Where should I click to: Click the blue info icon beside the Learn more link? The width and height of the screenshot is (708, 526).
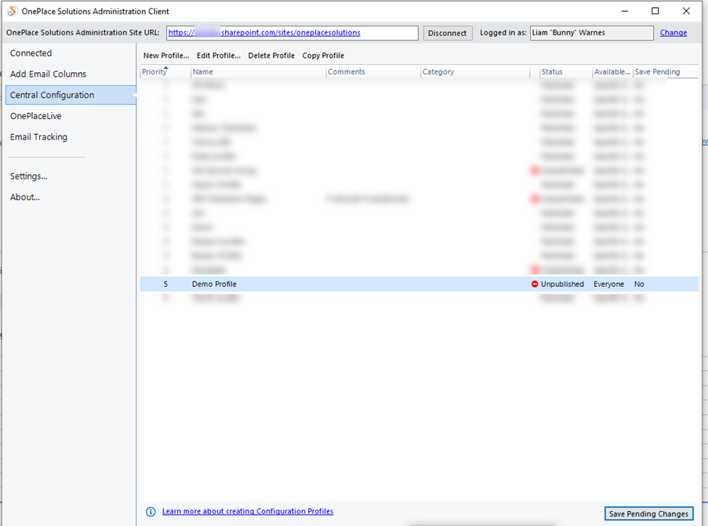coord(151,512)
